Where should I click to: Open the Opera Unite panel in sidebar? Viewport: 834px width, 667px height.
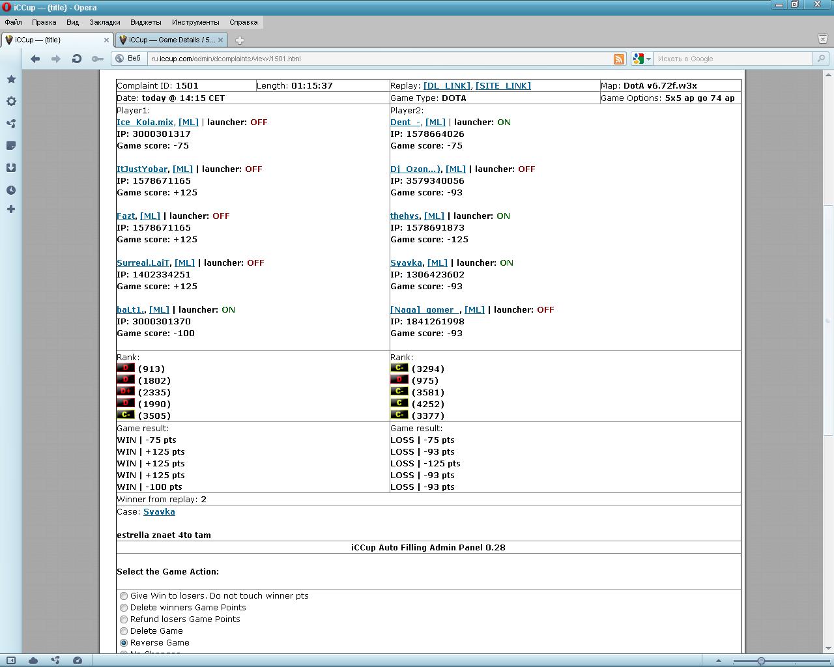coord(11,124)
